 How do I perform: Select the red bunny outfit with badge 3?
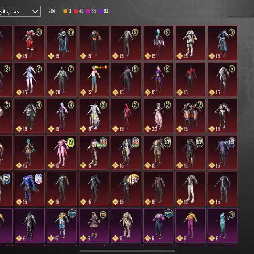tap(126, 116)
